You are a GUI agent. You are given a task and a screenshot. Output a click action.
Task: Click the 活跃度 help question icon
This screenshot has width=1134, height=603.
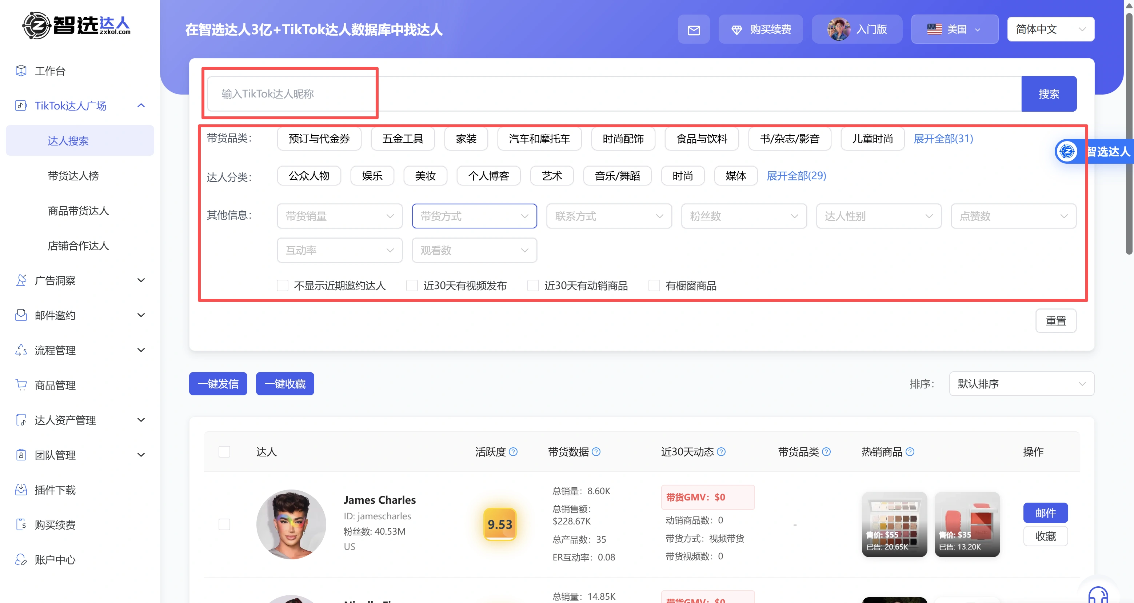coord(513,452)
